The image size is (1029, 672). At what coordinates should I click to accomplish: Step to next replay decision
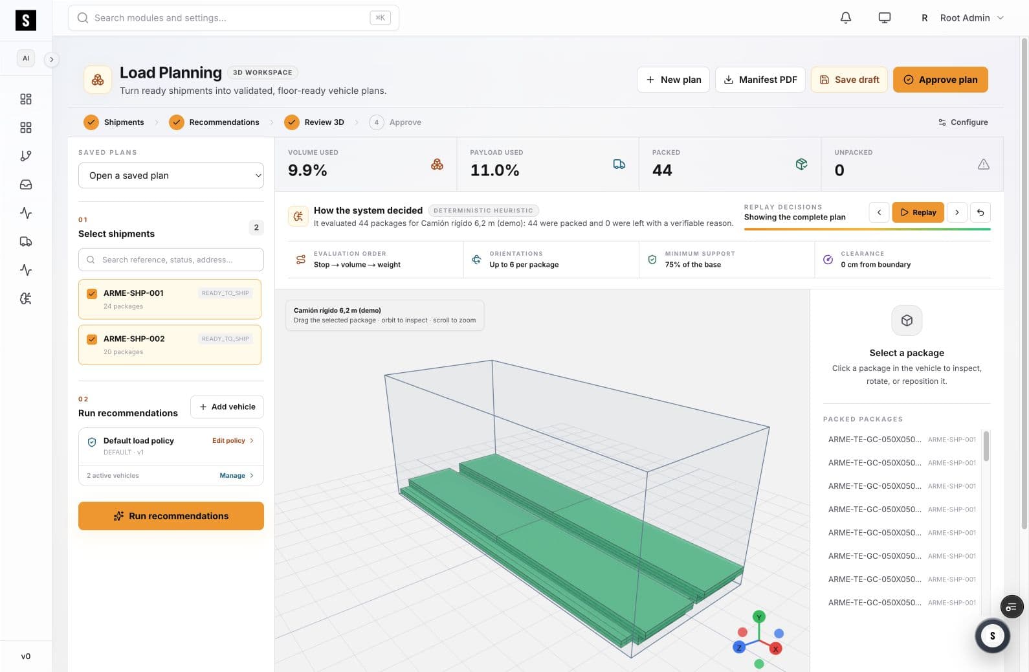957,212
